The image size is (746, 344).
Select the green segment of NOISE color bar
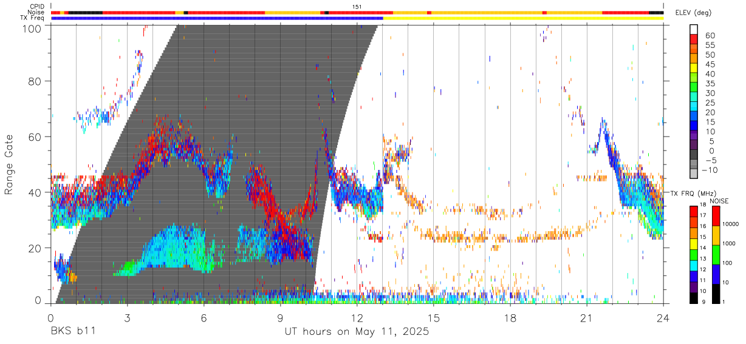(x=716, y=254)
